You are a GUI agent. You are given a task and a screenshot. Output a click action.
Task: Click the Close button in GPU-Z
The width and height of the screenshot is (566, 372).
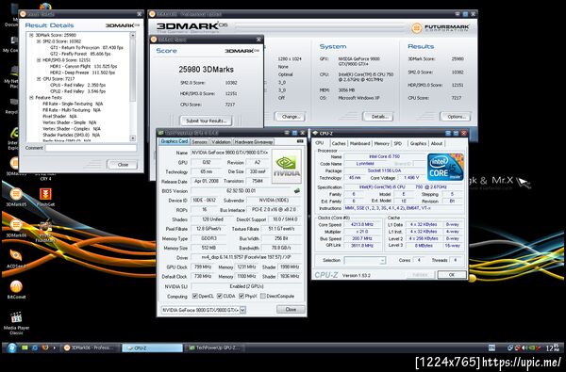(291, 309)
